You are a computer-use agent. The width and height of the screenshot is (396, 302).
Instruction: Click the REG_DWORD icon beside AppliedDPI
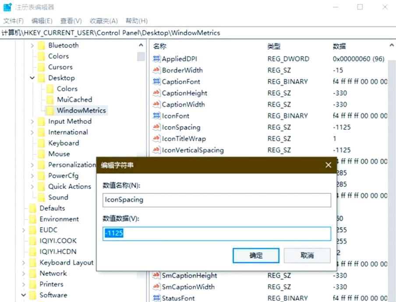156,59
